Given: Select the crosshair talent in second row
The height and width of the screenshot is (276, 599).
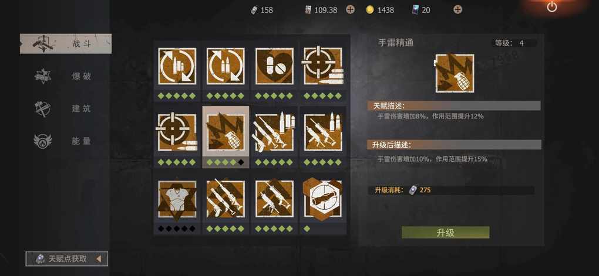Looking at the screenshot, I should pos(177,132).
